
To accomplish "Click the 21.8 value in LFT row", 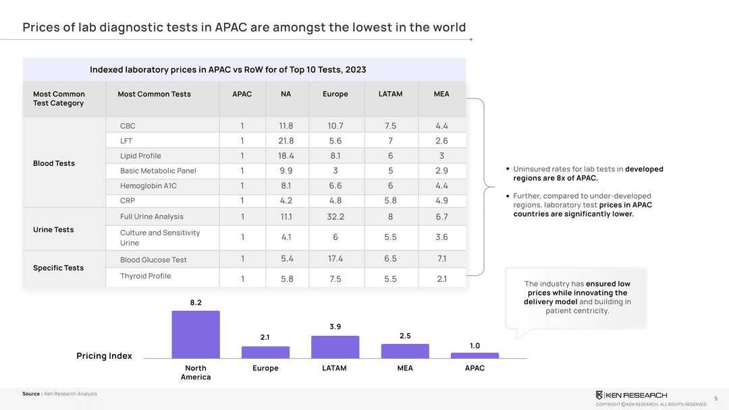I will [x=286, y=141].
